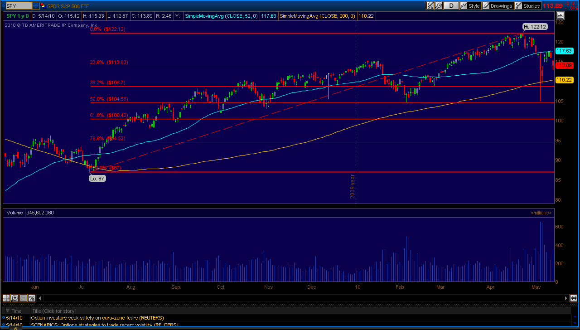This screenshot has height=330, width=580.
Task: Open the Drawings pencil icon
Action: (x=486, y=6)
